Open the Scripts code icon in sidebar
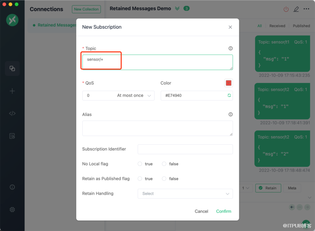315x231 pixels. tap(12, 114)
